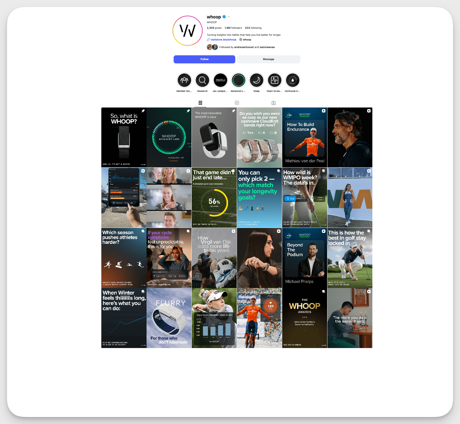460x424 pixels.
Task: Open the Member Stories highlight
Action: click(184, 80)
